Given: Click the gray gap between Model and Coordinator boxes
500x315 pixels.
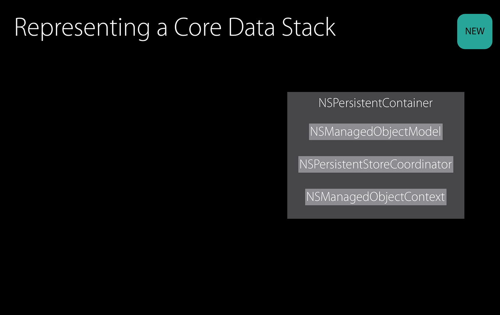Looking at the screenshot, I should (376, 148).
